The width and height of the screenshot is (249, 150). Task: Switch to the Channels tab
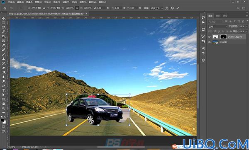pyautogui.click(x=218, y=16)
